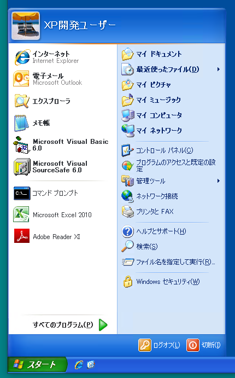Image resolution: width=235 pixels, height=378 pixels.
Task: Open マイ コンピュータ icon
Action: (x=128, y=115)
